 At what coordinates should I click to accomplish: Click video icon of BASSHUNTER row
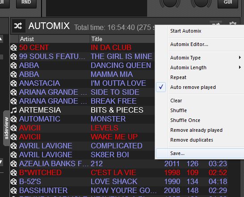(14, 190)
